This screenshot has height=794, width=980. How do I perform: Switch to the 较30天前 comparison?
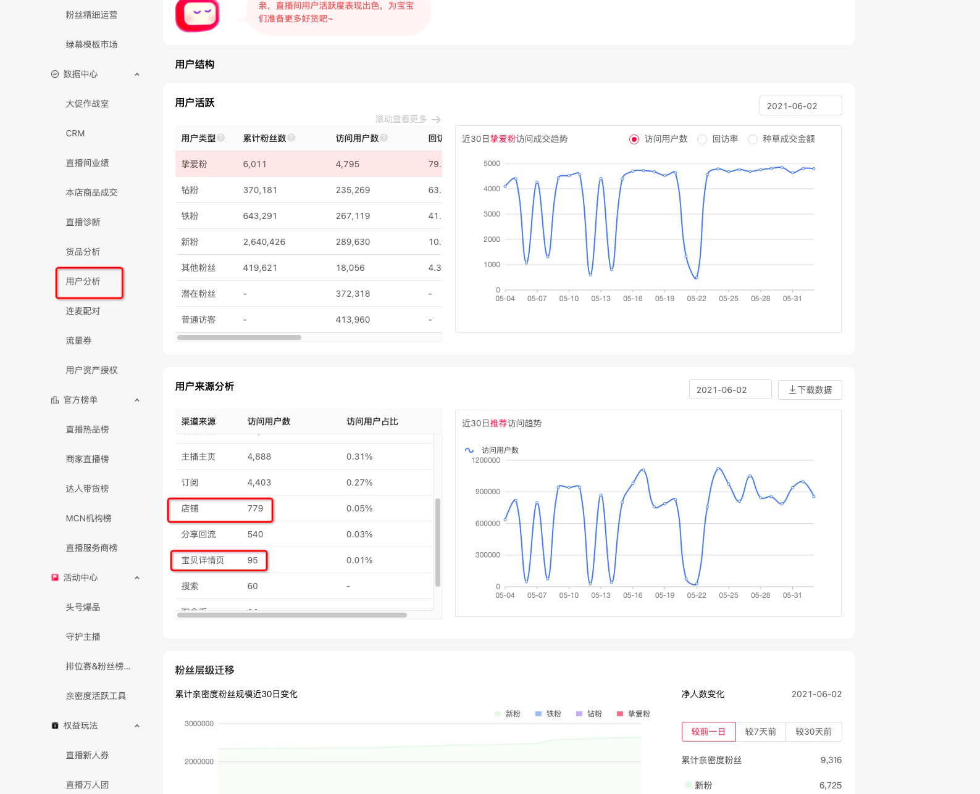click(x=813, y=732)
